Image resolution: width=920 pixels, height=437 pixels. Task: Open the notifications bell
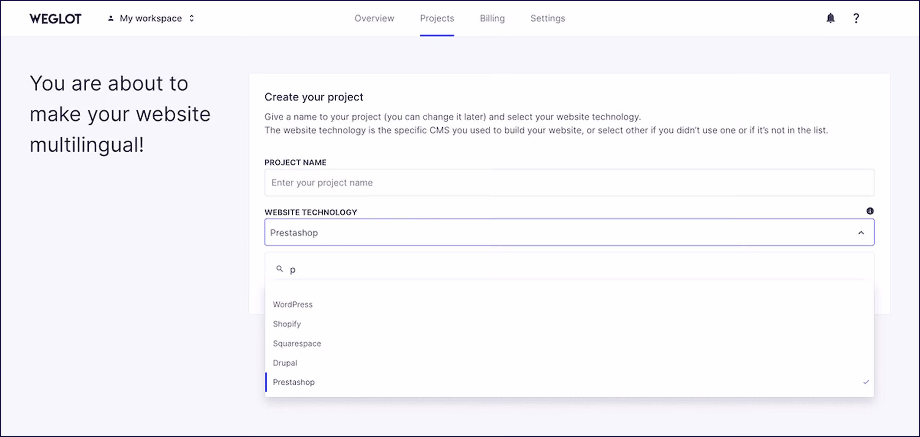(x=830, y=18)
